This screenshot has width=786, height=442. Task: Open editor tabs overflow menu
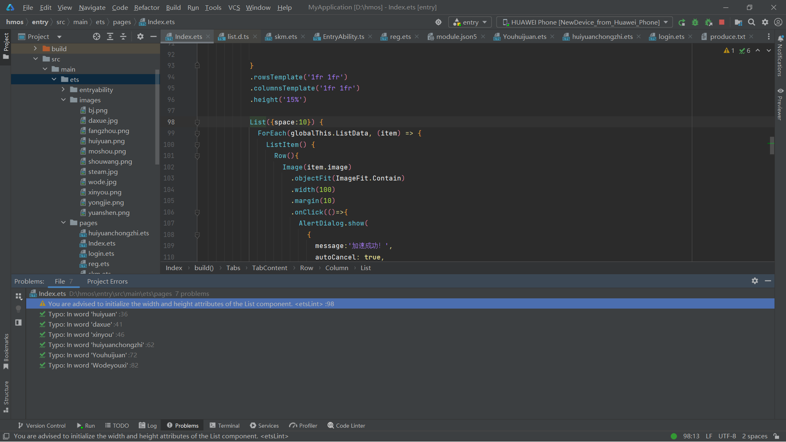[769, 36]
